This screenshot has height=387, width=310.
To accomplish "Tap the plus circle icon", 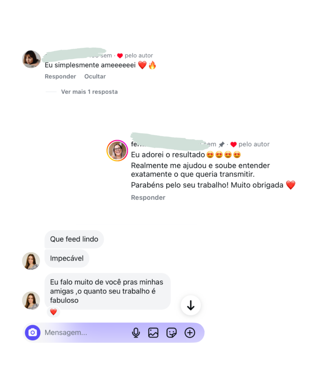I will tap(190, 333).
